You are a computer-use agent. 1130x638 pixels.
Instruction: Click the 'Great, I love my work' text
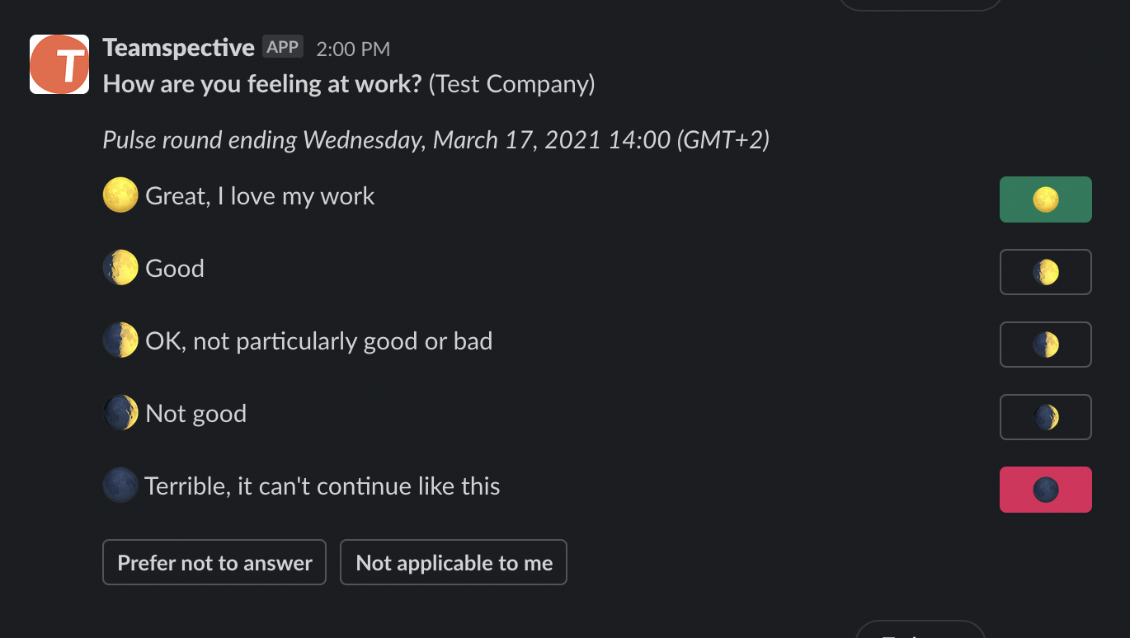point(260,196)
